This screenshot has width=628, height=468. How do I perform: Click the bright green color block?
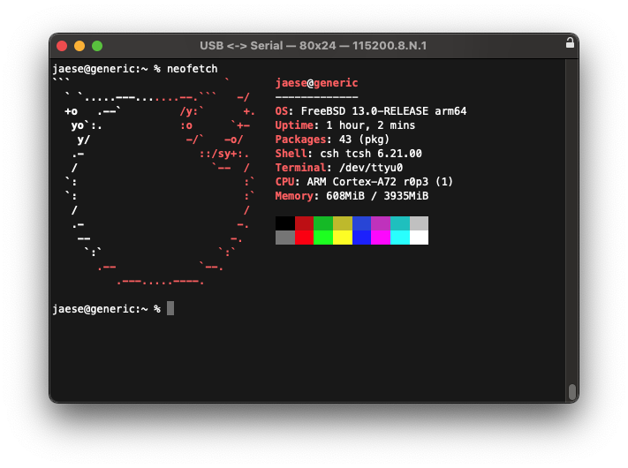pyautogui.click(x=323, y=238)
